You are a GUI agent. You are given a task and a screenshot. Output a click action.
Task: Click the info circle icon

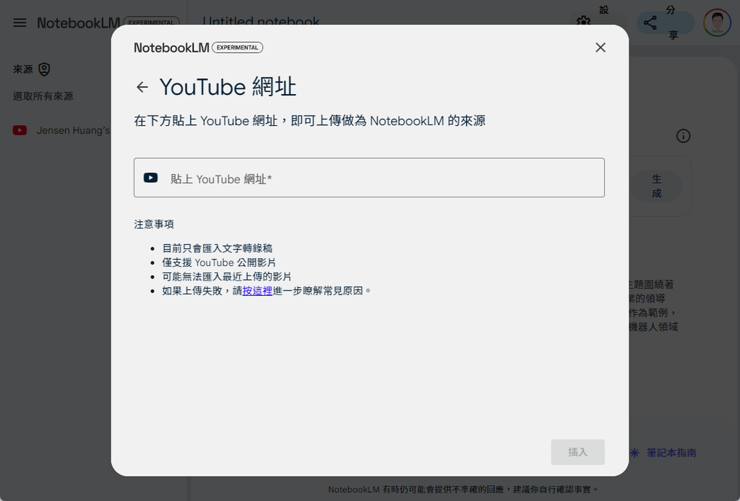(x=684, y=136)
